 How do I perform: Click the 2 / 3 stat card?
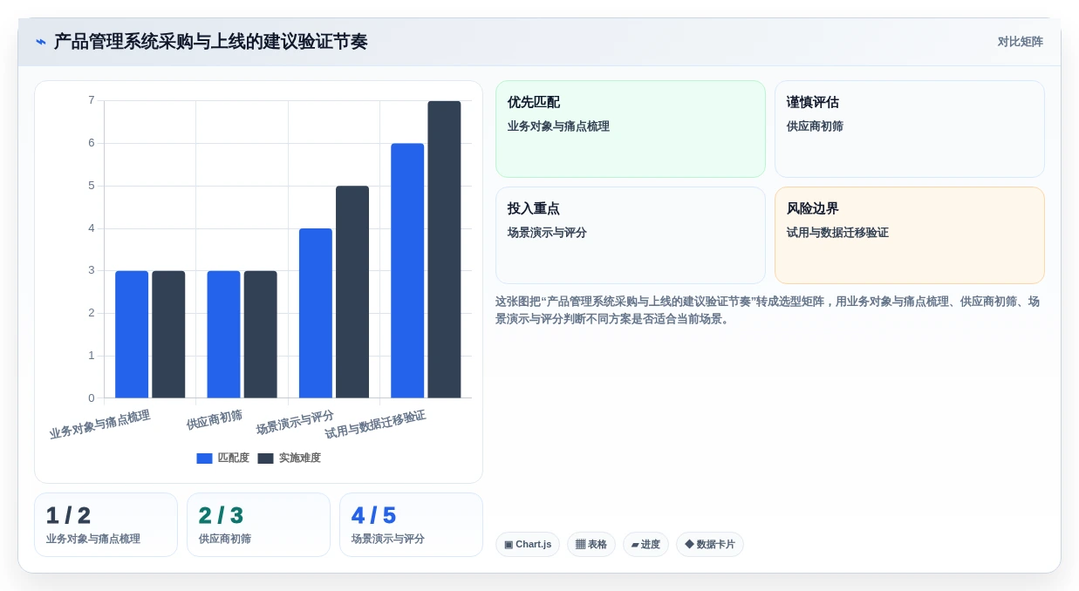point(258,525)
